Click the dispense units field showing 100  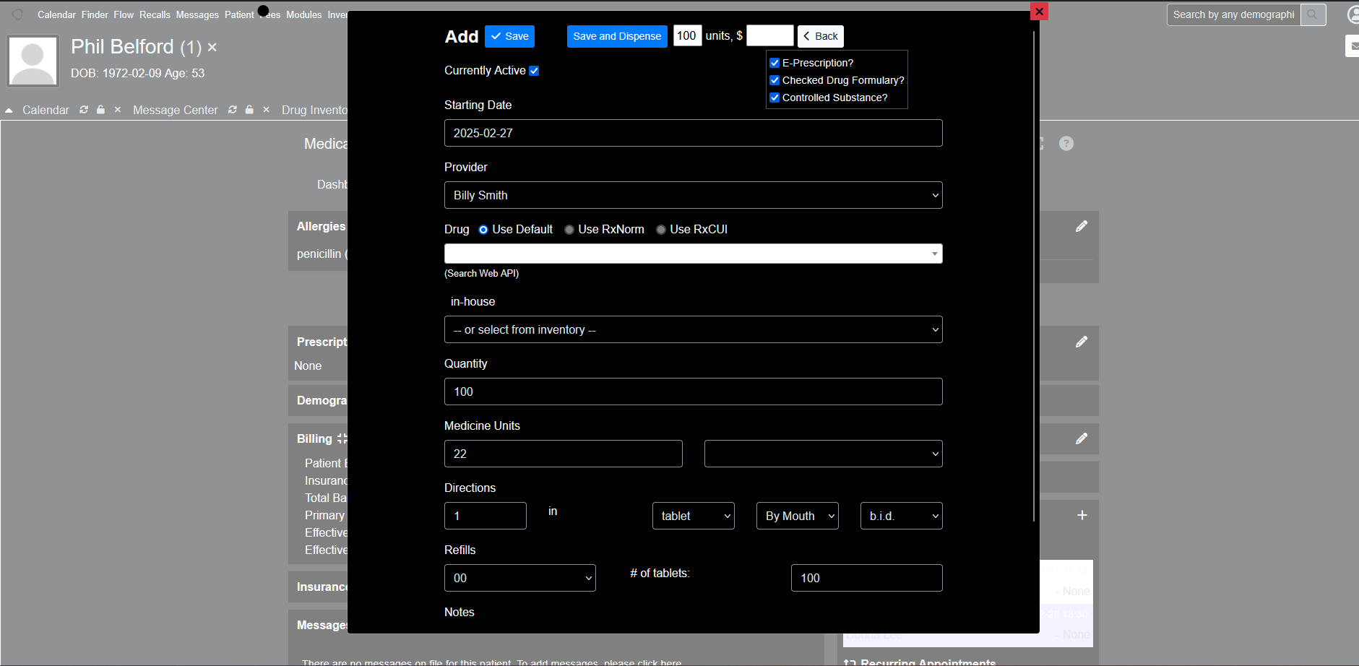(688, 35)
